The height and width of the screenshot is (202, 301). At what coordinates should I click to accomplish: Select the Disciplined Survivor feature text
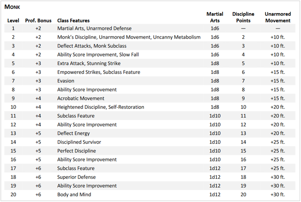79,142
